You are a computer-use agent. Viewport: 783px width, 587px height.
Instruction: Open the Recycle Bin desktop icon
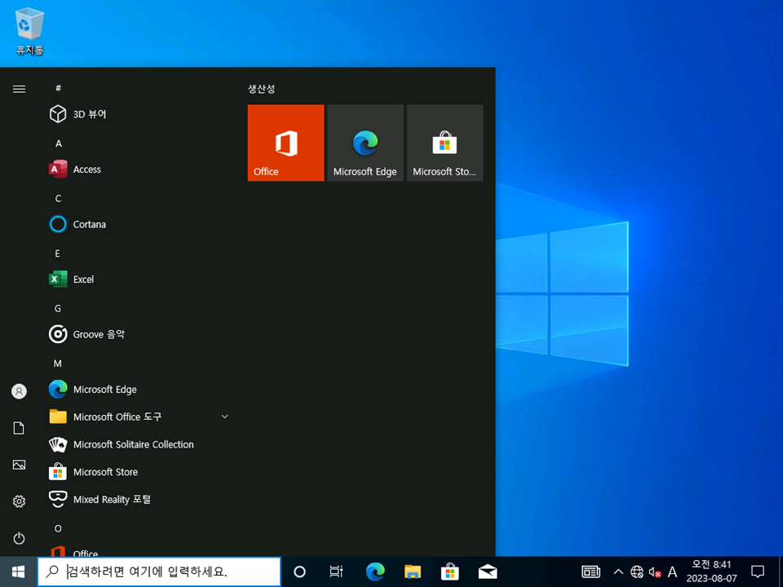tap(30, 31)
